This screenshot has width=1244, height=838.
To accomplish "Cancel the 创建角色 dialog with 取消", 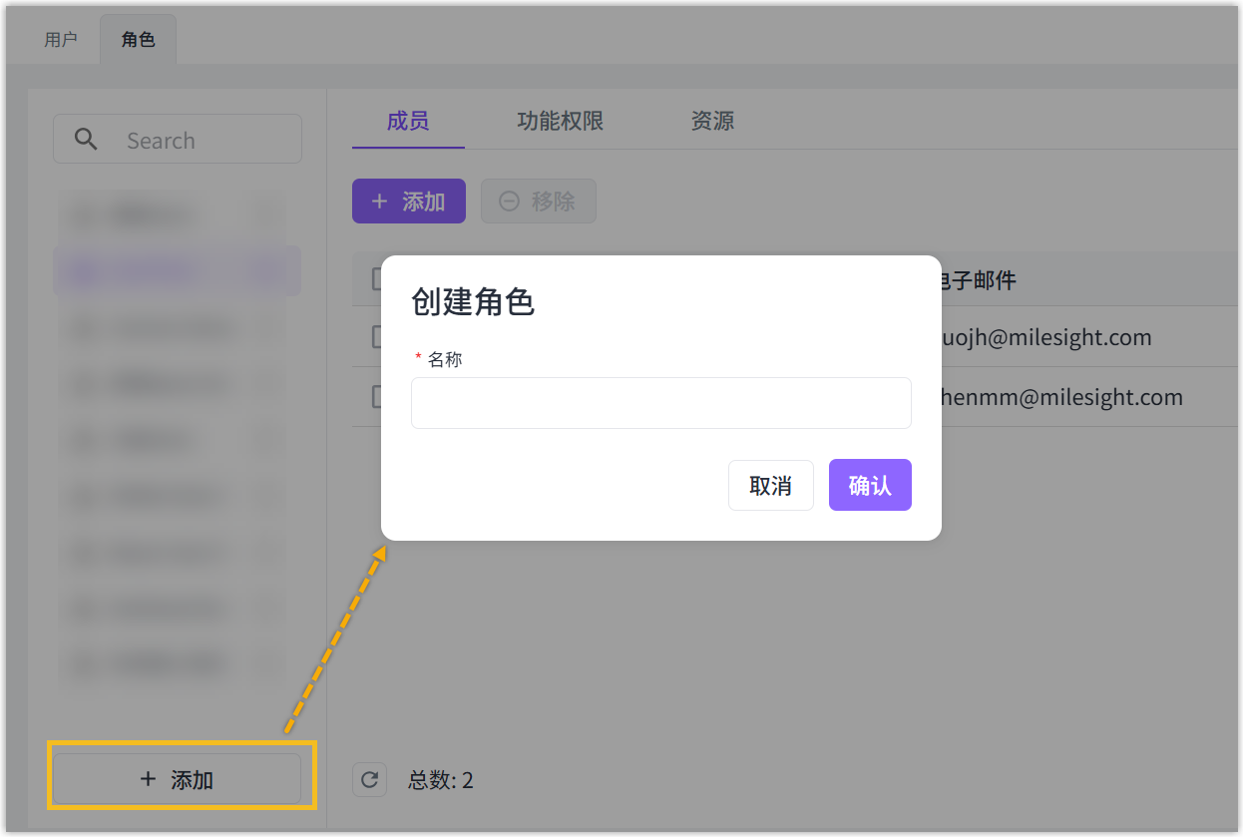I will [x=770, y=486].
